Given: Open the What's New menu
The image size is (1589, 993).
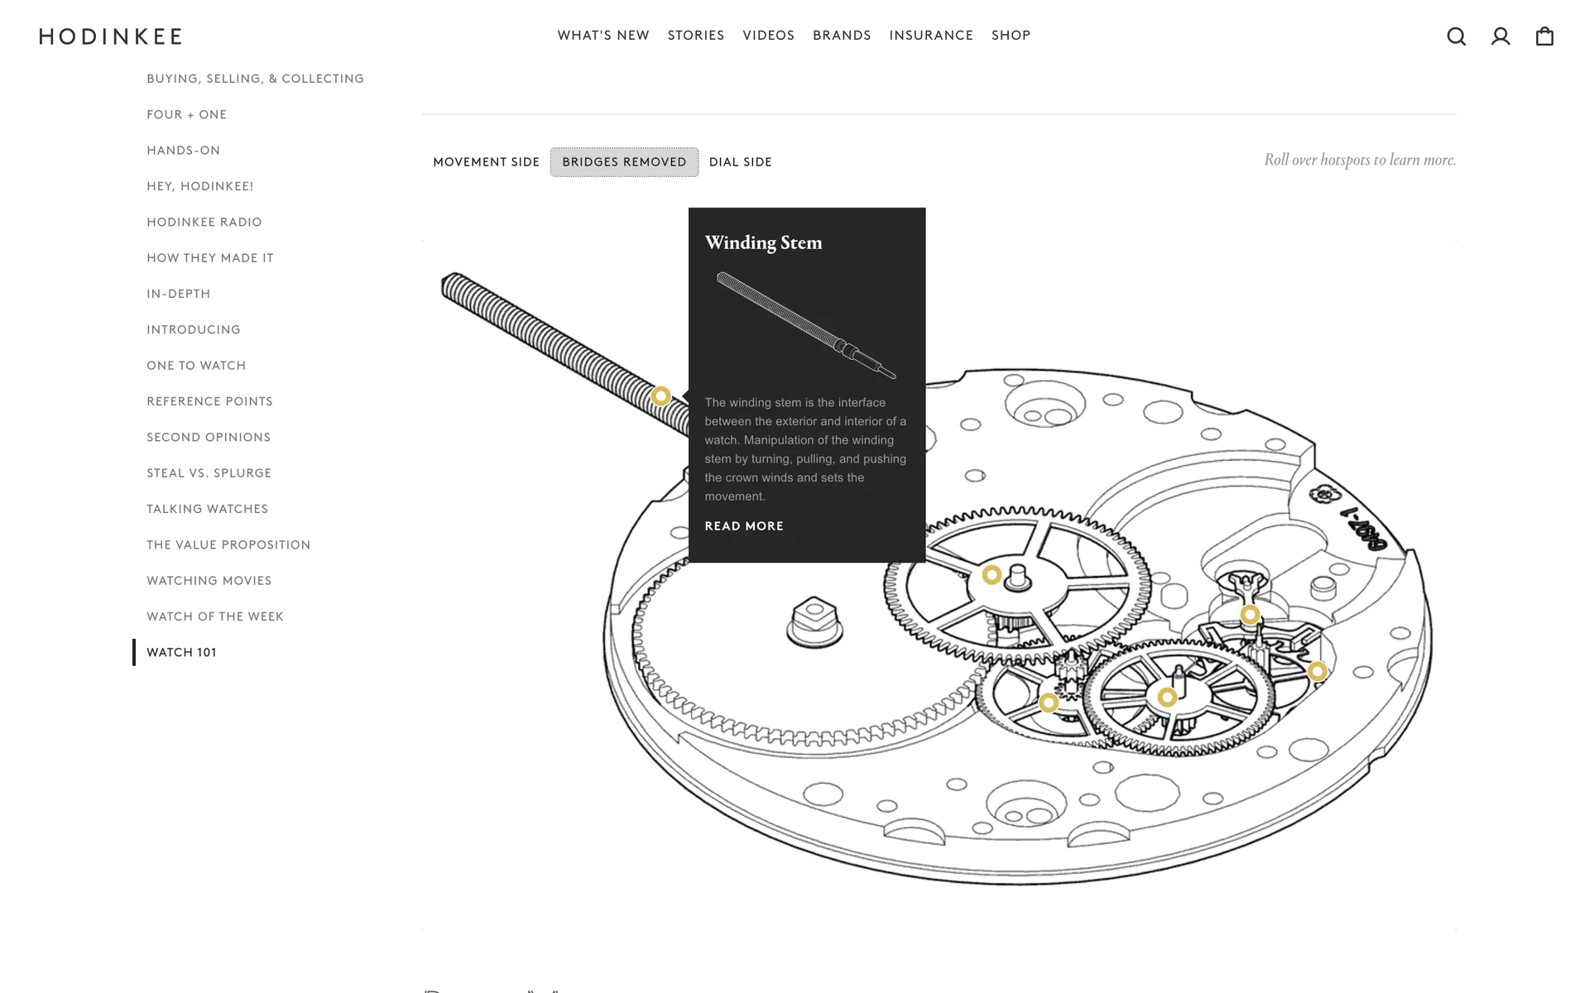Looking at the screenshot, I should click(x=602, y=36).
